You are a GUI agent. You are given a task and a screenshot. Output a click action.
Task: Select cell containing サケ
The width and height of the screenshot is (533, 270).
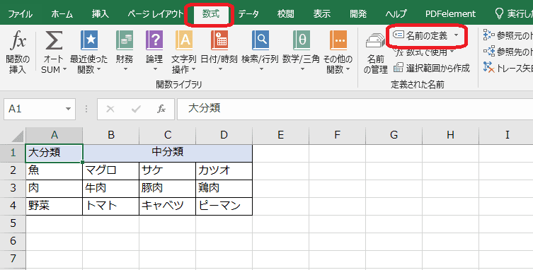coord(167,171)
